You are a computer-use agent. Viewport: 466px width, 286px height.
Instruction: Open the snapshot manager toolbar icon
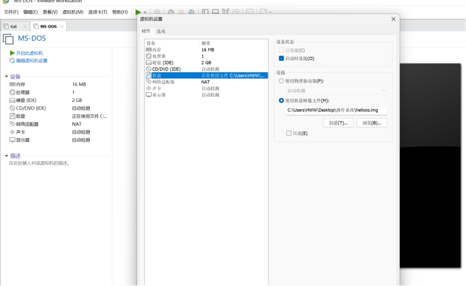pos(191,12)
